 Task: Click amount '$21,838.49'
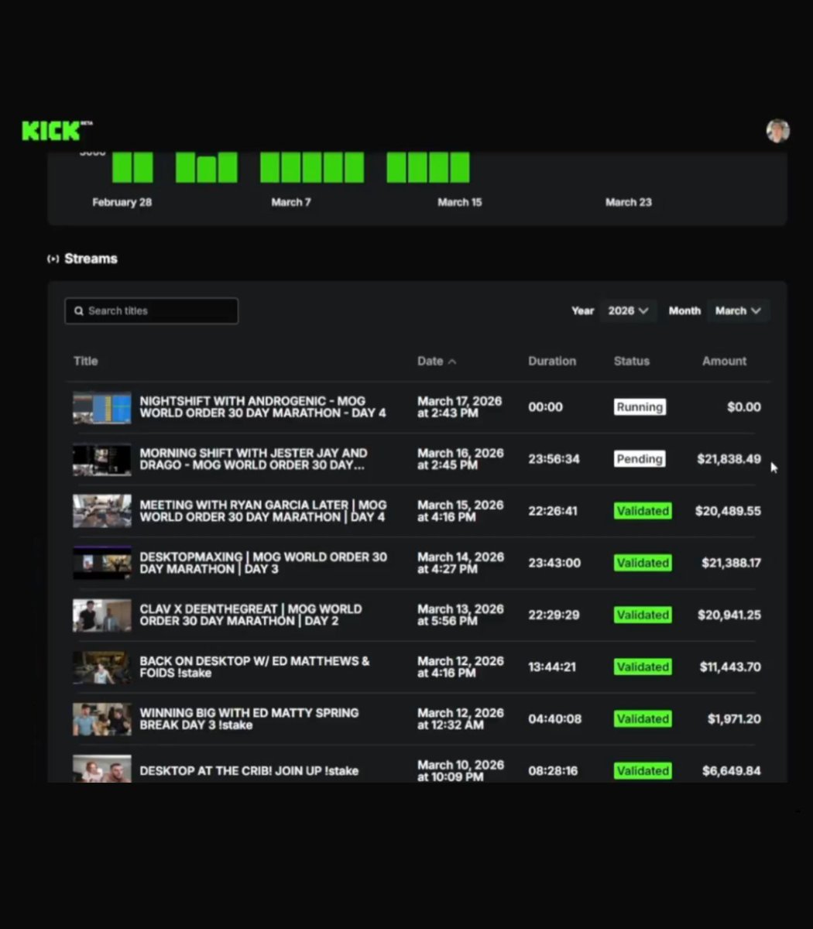(729, 459)
